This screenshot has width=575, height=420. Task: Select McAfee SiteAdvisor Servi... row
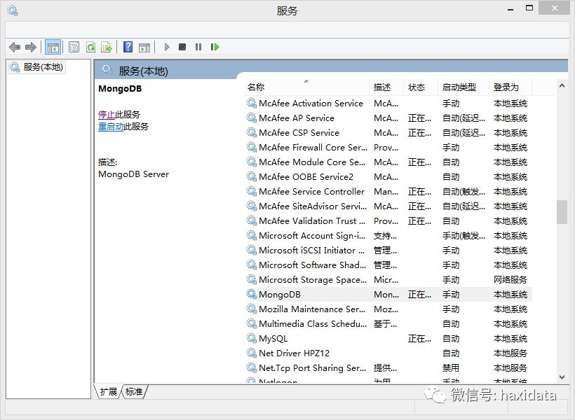pyautogui.click(x=388, y=206)
